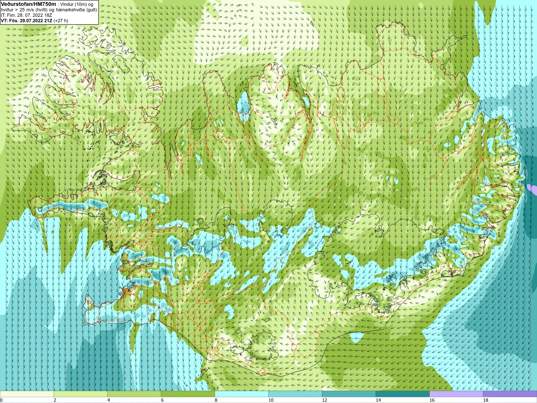
Task: Click the Veðurstofan/HM750m title text
Action: point(28,3)
